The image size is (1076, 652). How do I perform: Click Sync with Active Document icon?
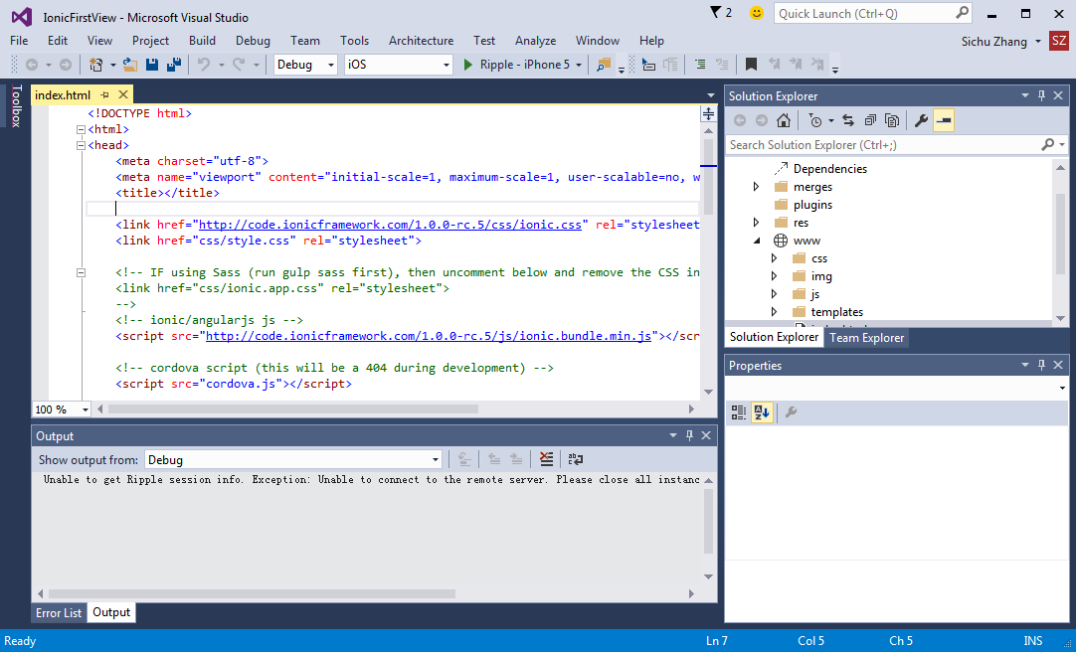(x=848, y=120)
